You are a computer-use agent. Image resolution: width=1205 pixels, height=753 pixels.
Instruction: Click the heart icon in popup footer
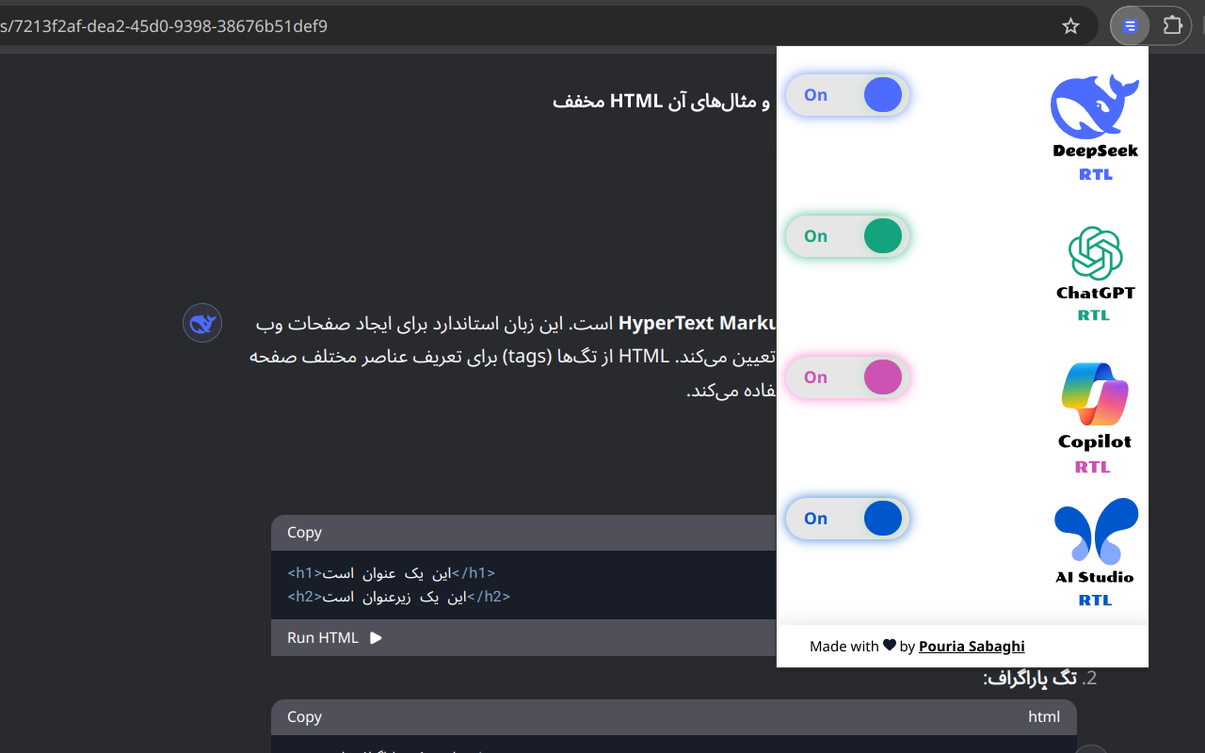[x=889, y=646]
